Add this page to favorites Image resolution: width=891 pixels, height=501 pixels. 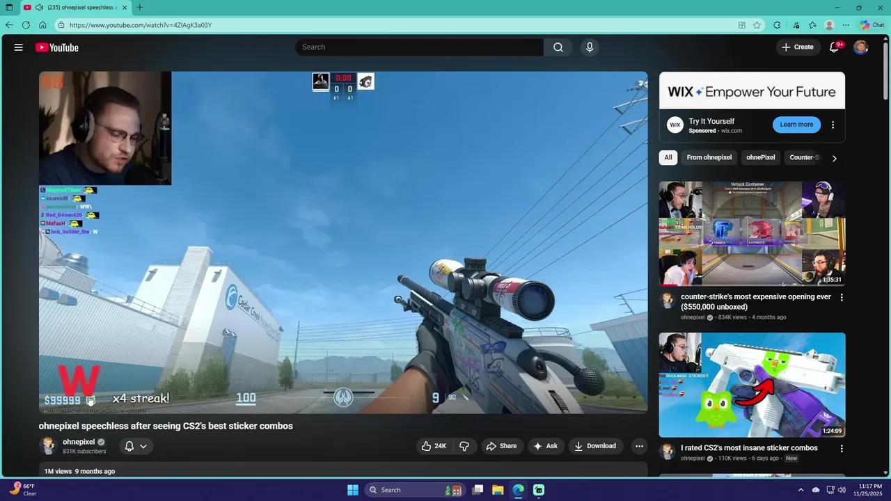coord(757,25)
